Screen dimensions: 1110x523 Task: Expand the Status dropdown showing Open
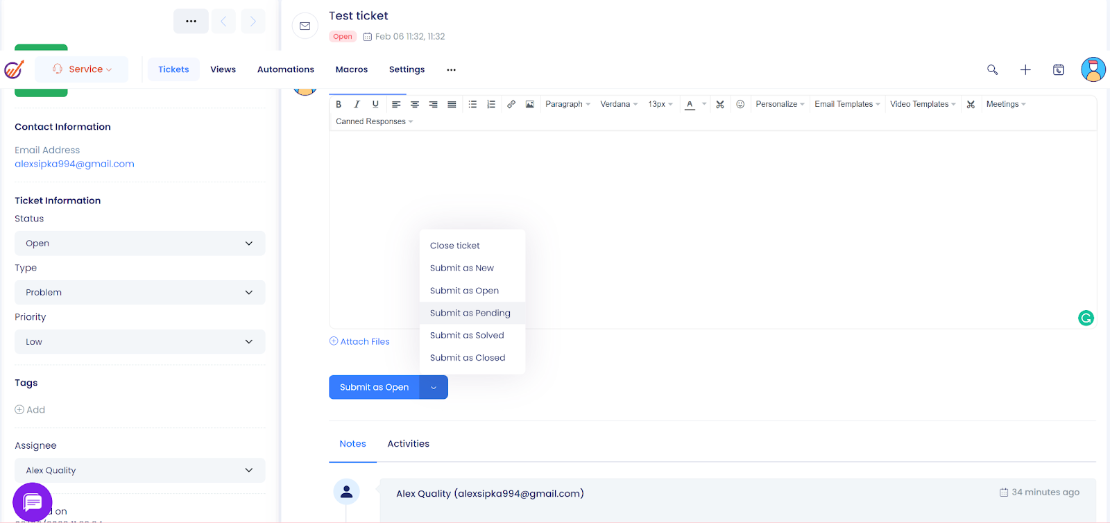tap(139, 243)
